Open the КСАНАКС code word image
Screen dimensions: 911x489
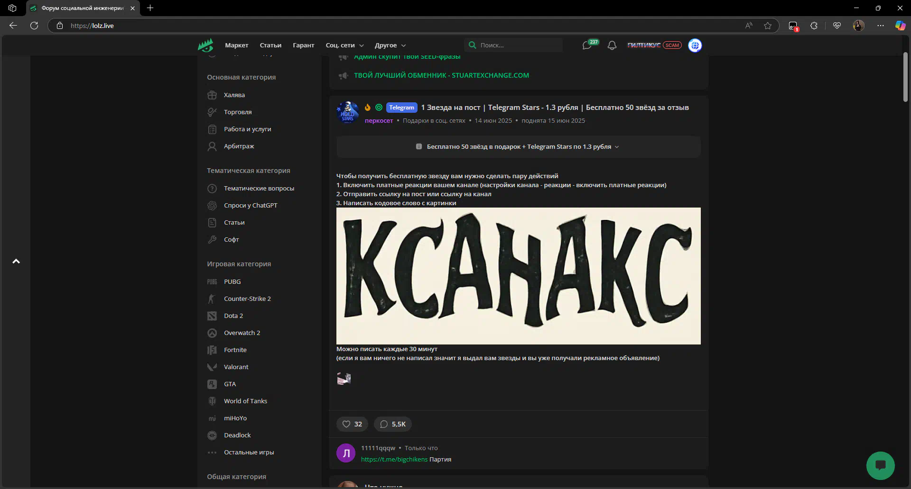519,276
